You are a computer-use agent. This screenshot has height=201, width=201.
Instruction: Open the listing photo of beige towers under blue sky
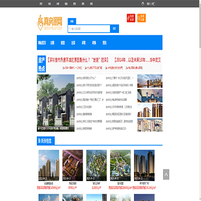click(49, 165)
